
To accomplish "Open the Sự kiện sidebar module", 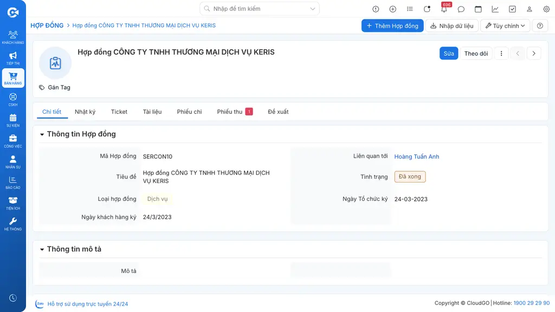I will point(13,120).
